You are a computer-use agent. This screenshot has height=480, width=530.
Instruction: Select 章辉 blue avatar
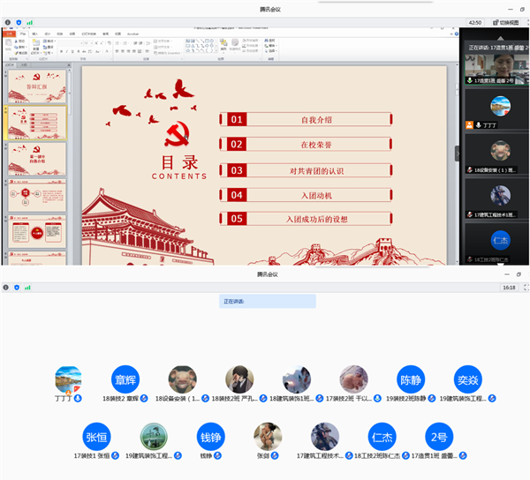pyautogui.click(x=125, y=379)
